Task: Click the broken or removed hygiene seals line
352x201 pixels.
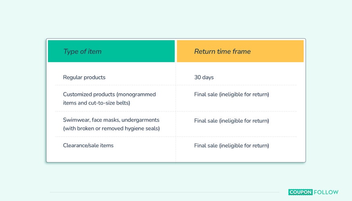Action: [111, 128]
